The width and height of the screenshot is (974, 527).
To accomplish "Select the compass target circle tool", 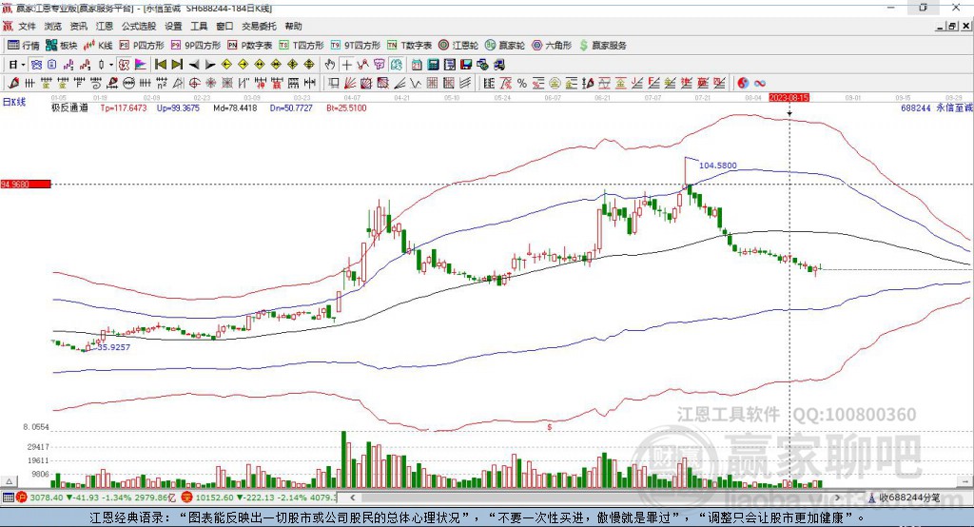I will pos(194,83).
